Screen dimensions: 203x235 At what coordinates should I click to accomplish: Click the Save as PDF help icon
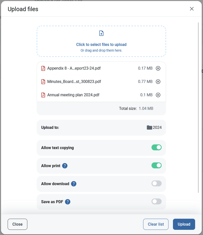(x=67, y=202)
